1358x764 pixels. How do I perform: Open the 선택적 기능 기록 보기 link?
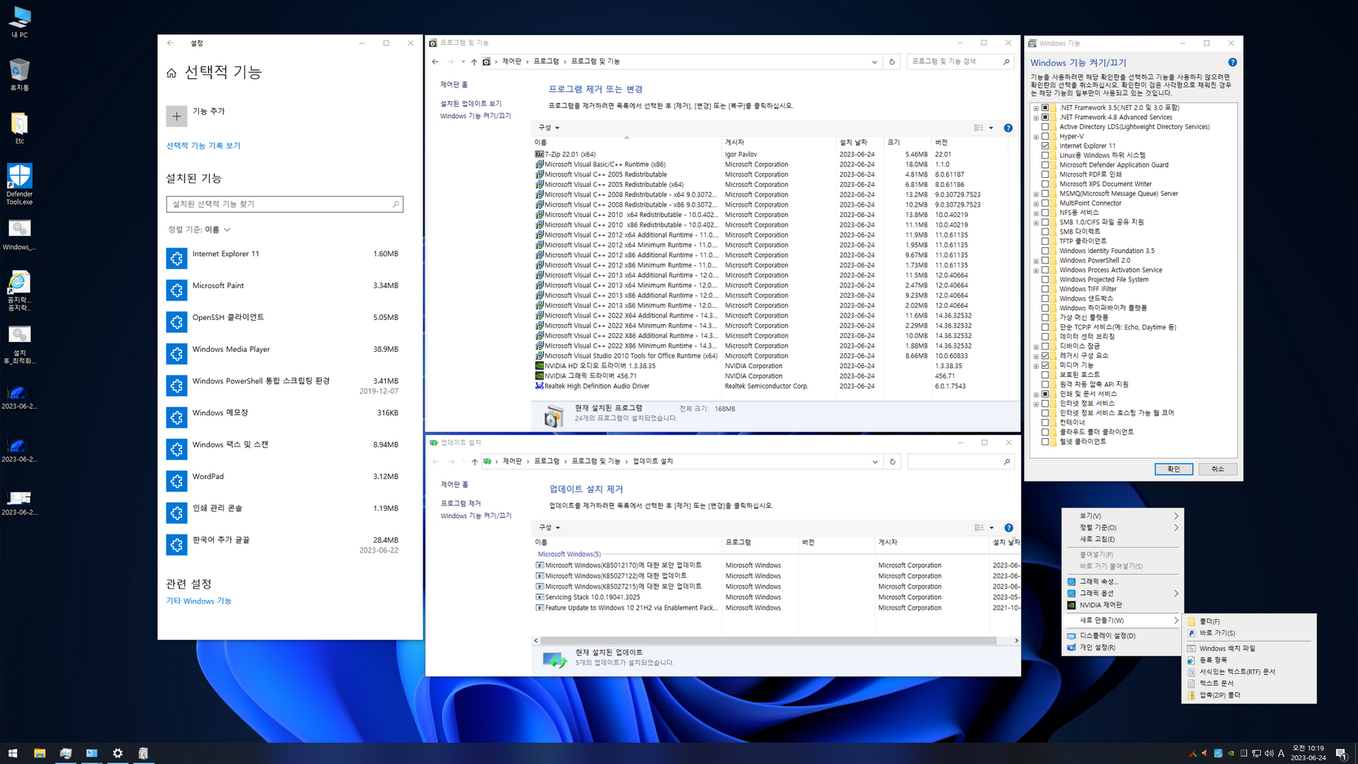point(203,146)
